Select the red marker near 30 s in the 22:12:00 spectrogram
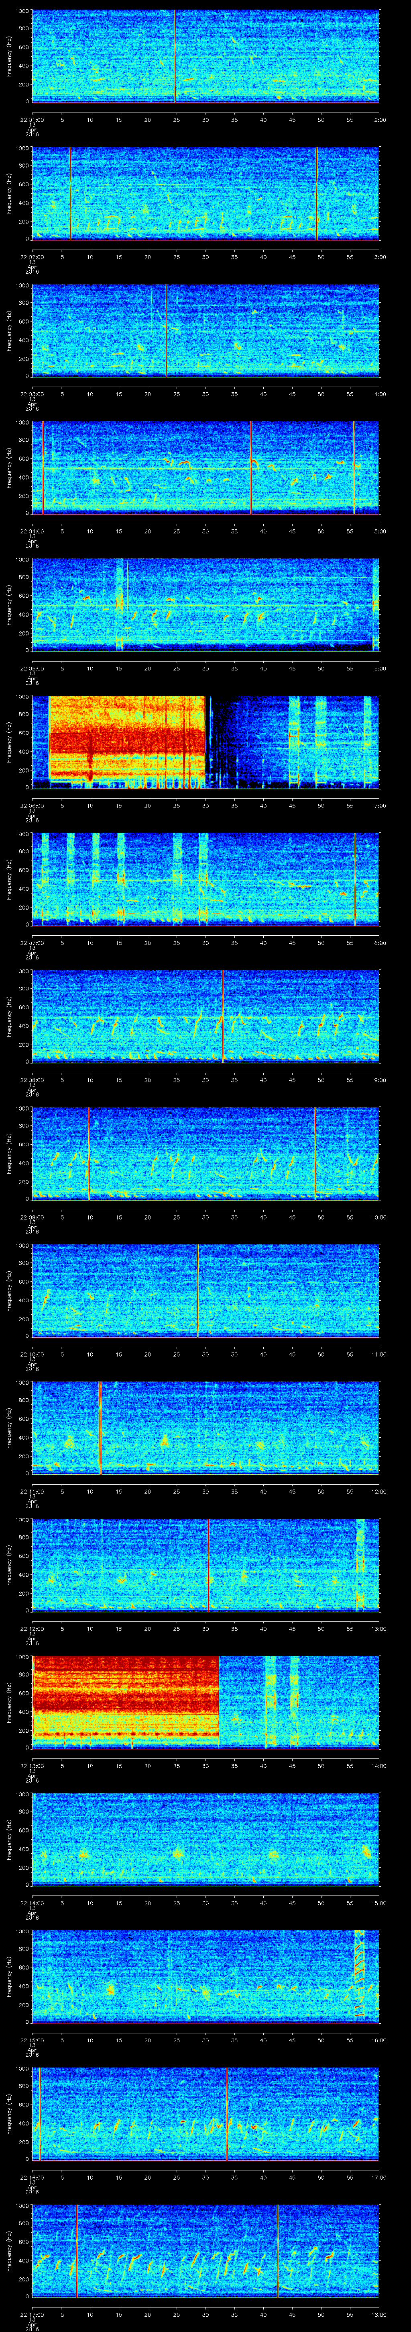 point(208,1565)
